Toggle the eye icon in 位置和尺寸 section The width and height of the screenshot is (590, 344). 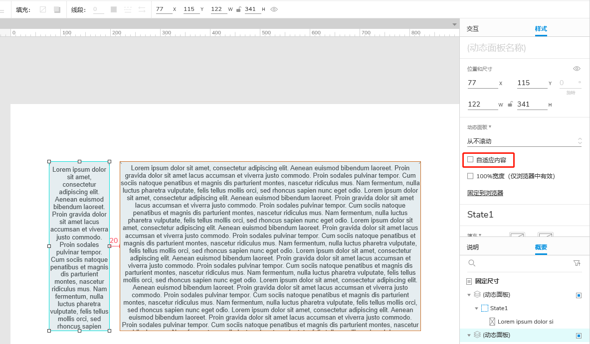[x=577, y=69]
